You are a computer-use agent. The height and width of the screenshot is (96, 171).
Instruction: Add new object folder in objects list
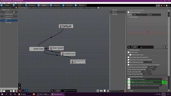[x=11, y=91]
